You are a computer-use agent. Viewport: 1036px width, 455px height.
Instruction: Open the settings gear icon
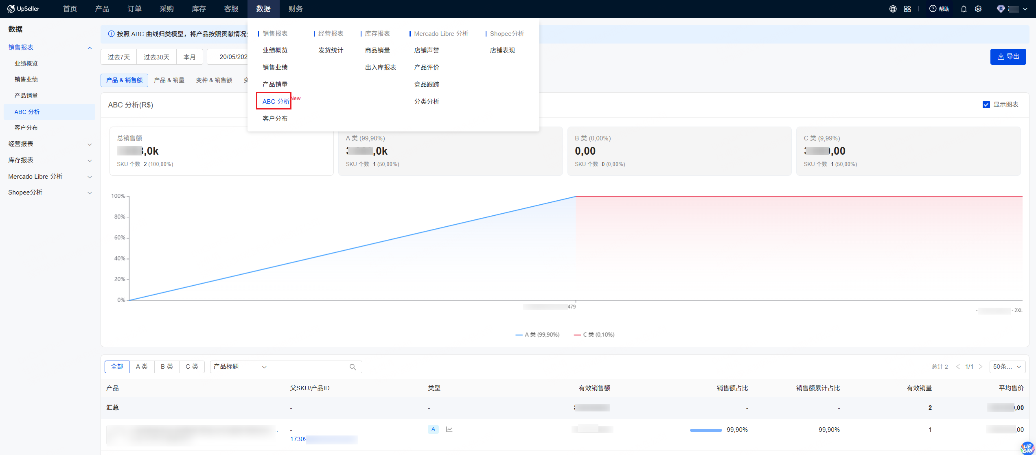click(x=978, y=9)
